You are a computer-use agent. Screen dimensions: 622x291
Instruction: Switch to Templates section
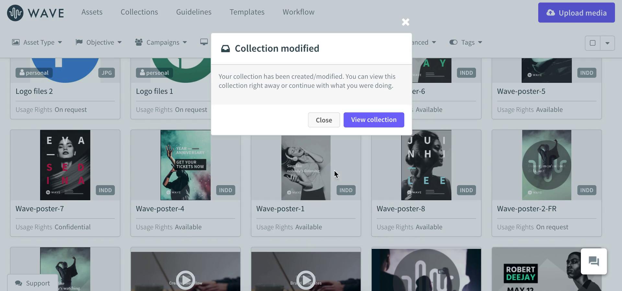tap(247, 12)
